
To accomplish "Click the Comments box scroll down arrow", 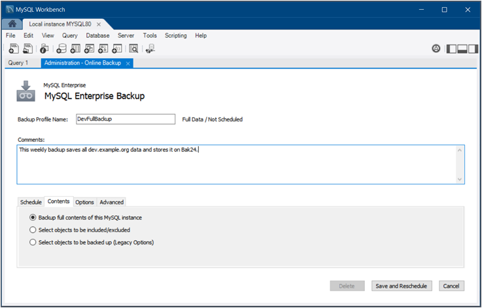I will pyautogui.click(x=460, y=179).
